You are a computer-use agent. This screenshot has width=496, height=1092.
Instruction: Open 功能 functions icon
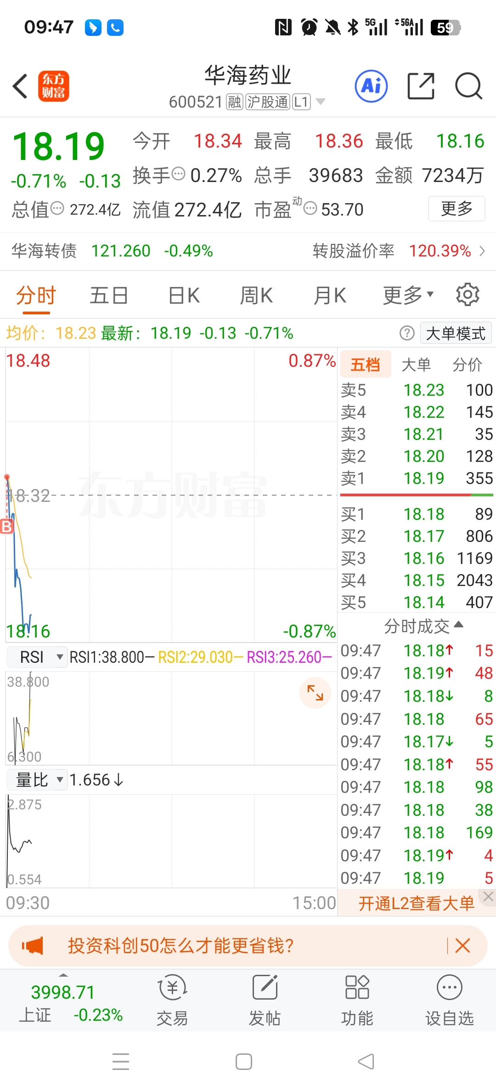357,1000
